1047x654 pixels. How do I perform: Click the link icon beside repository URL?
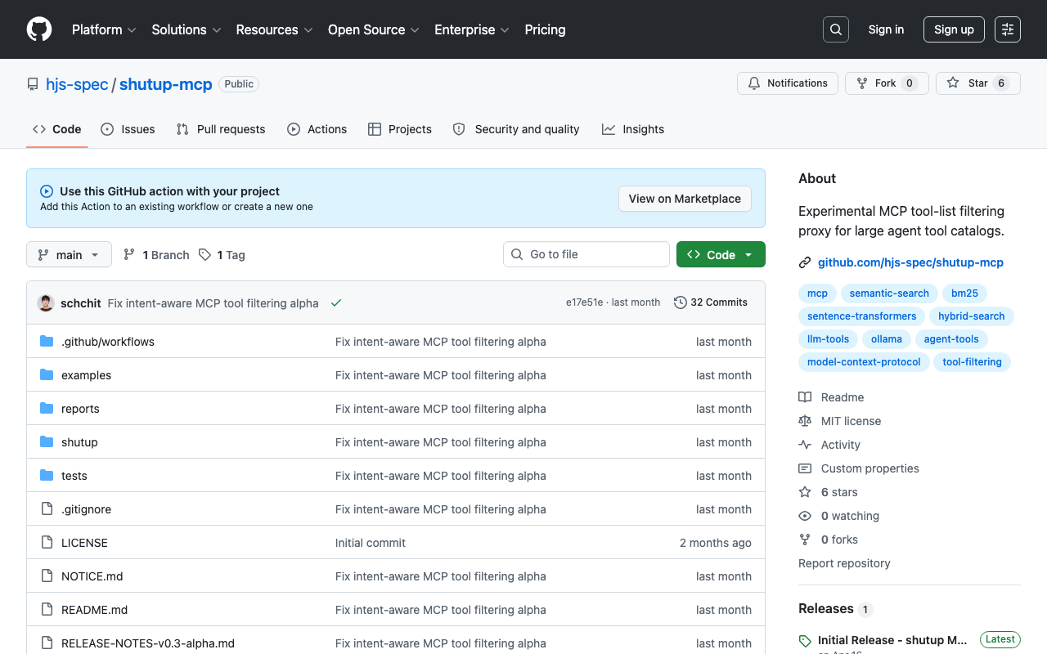(x=805, y=262)
